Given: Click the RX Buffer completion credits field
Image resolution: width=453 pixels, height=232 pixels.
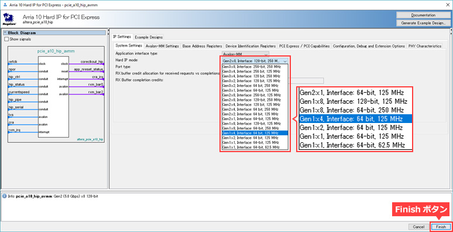Looking at the screenshot, I should 306,80.
